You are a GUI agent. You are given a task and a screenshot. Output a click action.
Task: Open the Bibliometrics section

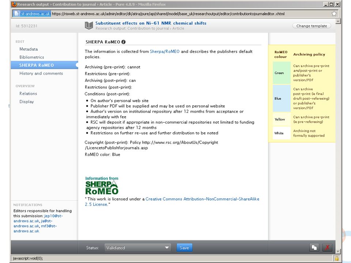pyautogui.click(x=31, y=57)
